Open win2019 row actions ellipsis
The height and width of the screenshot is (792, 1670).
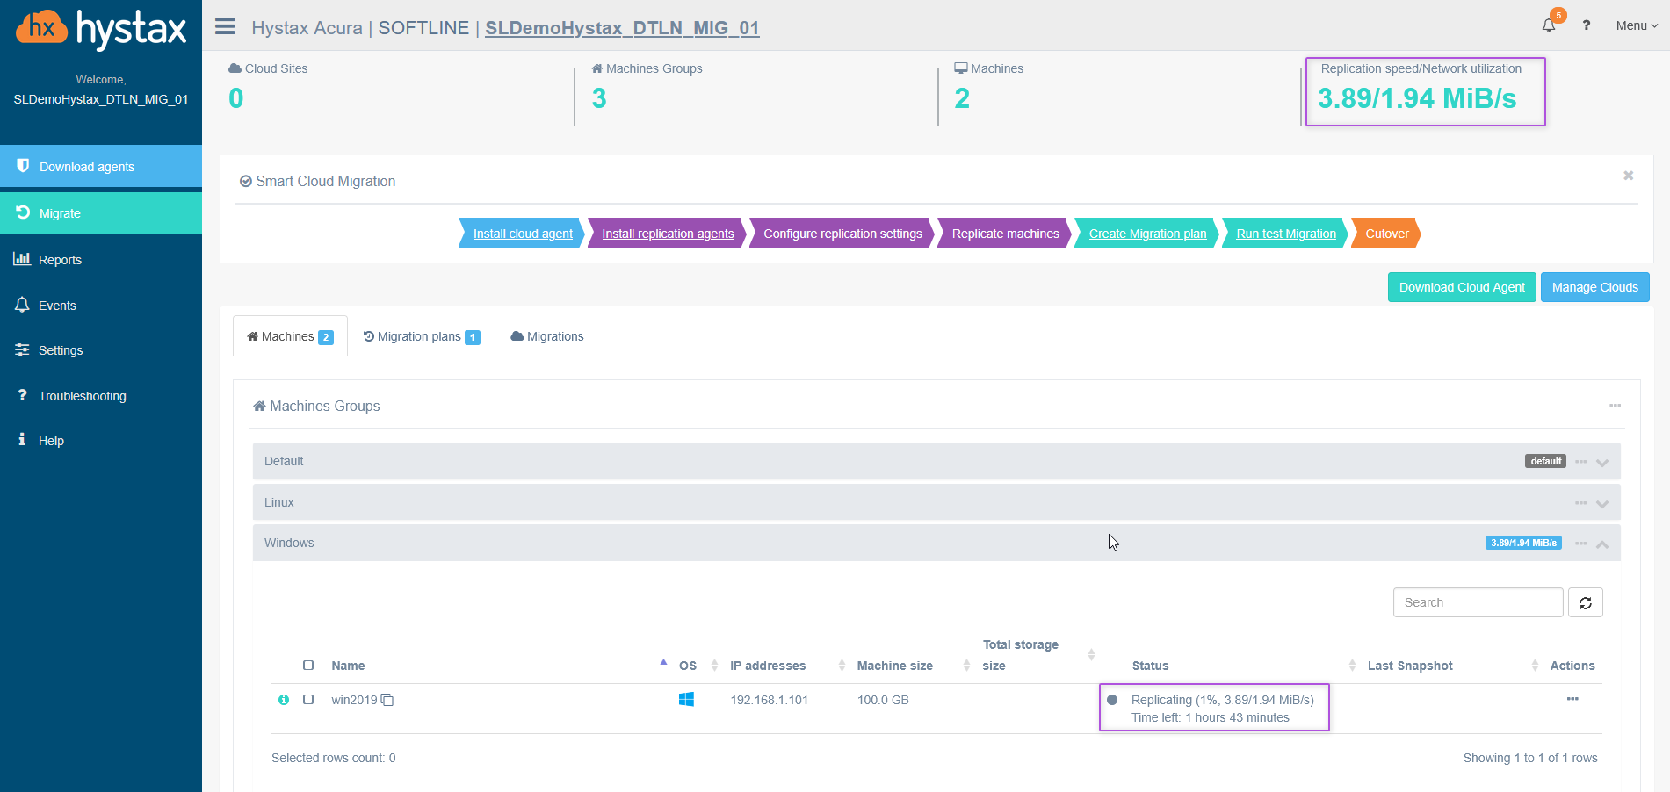pos(1572,699)
